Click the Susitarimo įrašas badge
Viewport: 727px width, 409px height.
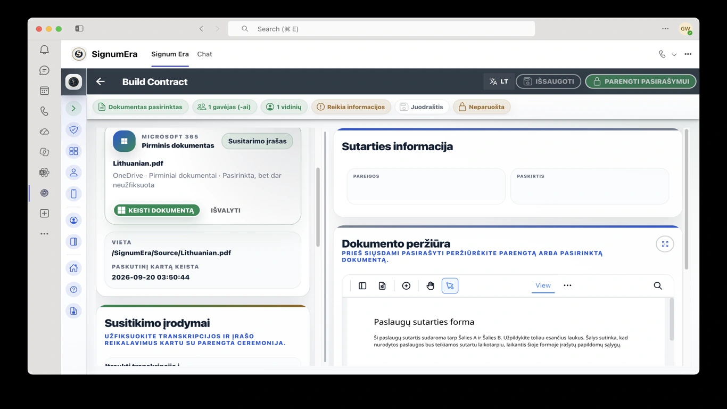click(x=257, y=141)
